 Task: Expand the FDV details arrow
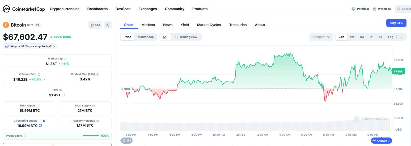(x=65, y=95)
